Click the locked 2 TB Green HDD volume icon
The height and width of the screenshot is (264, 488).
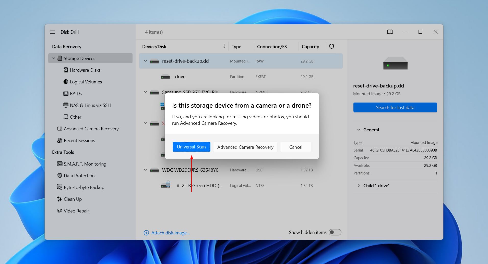pyautogui.click(x=166, y=184)
